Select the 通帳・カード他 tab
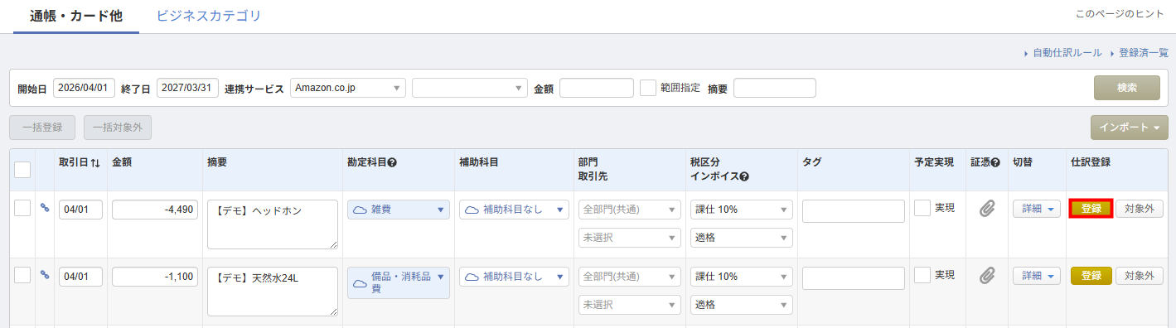Screen dimensions: 1176x328 (x=76, y=16)
